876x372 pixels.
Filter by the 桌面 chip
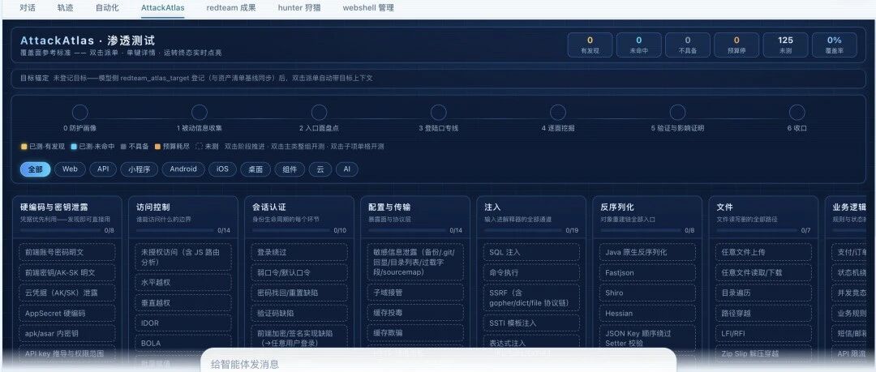[255, 169]
